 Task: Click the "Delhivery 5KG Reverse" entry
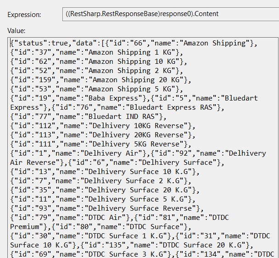click(100, 144)
